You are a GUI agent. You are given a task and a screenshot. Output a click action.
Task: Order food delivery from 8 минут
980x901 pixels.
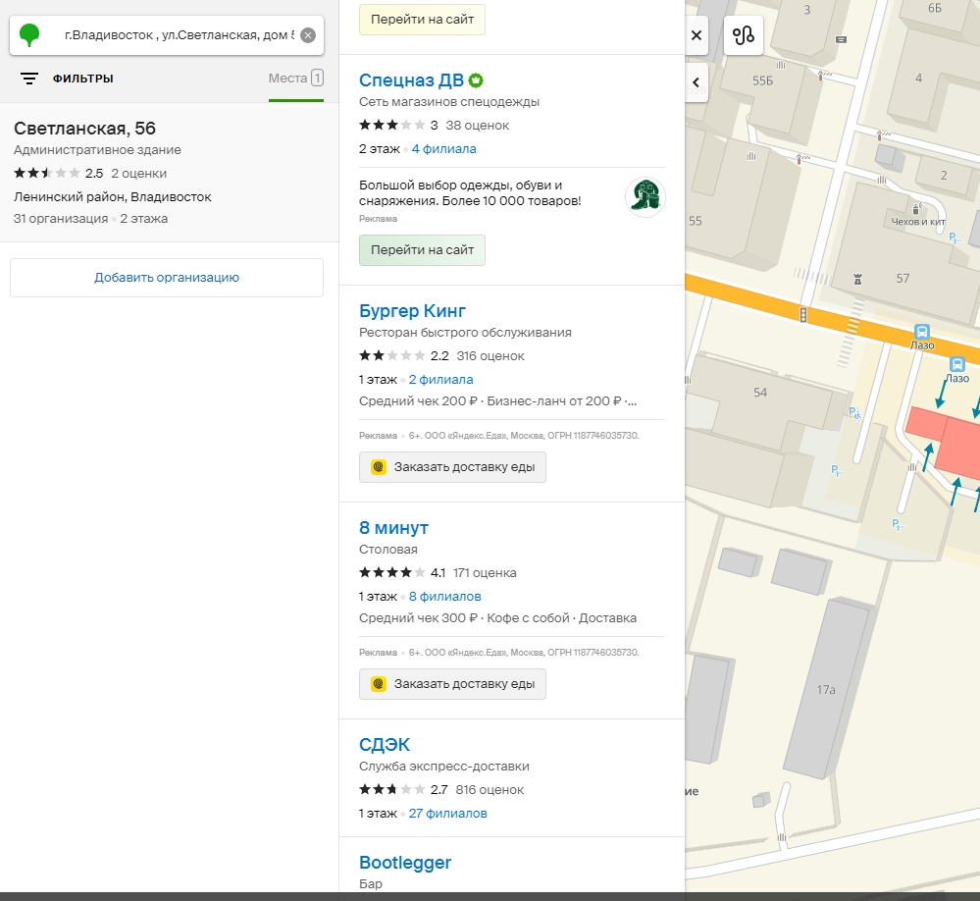coord(452,684)
